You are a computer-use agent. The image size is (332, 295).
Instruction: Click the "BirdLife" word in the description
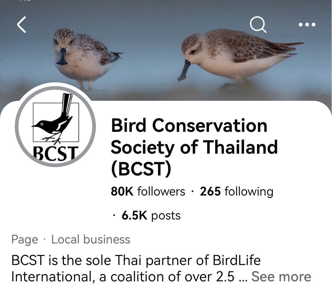[236, 261]
